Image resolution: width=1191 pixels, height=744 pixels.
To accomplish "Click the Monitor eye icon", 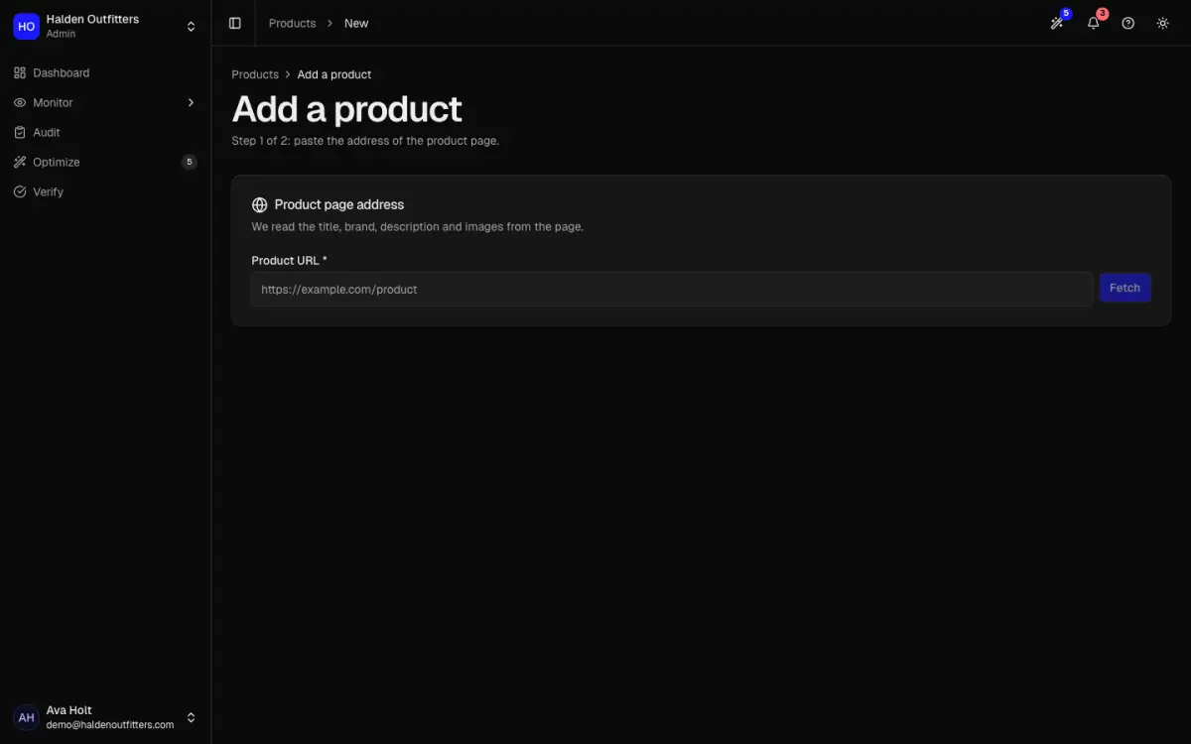I will click(20, 102).
